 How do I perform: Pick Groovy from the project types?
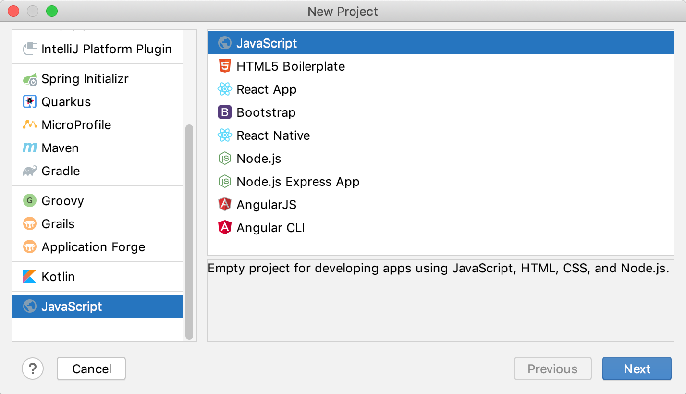pos(98,201)
